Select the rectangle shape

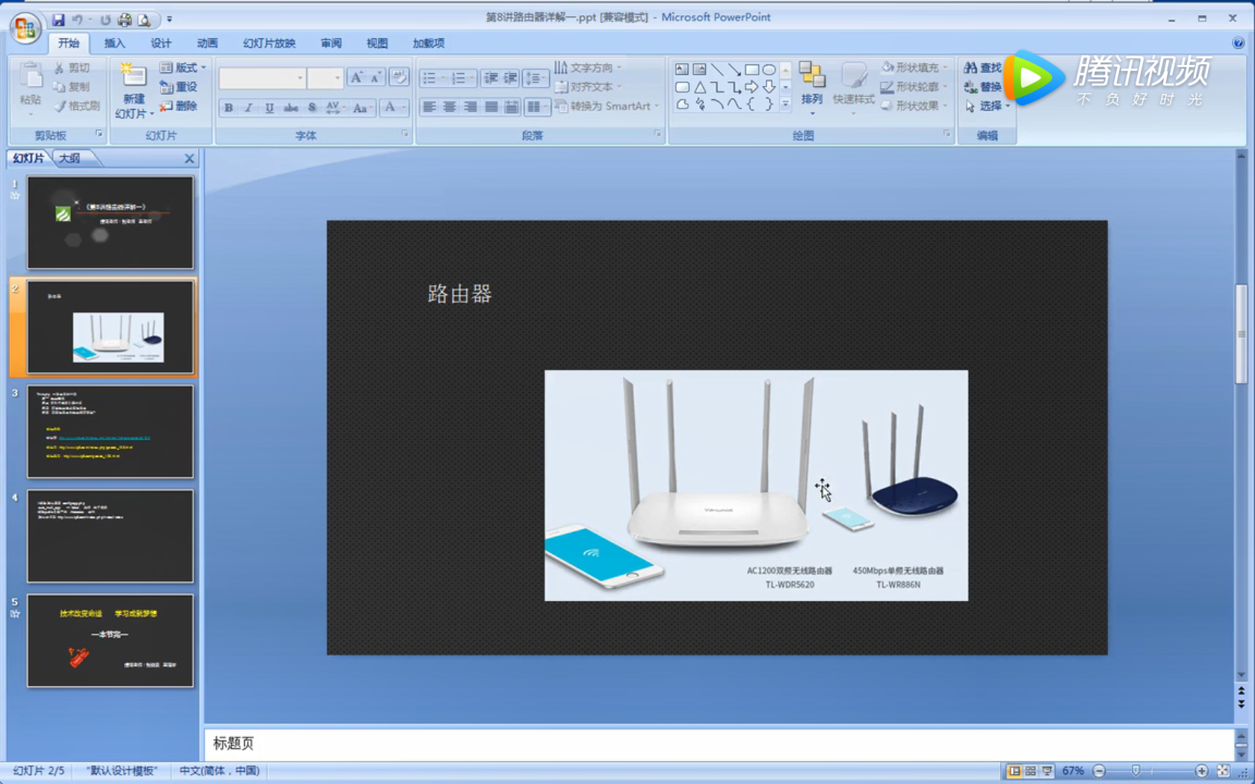752,69
